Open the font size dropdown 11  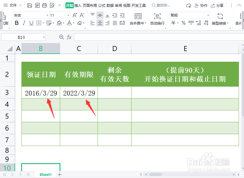coord(68,15)
